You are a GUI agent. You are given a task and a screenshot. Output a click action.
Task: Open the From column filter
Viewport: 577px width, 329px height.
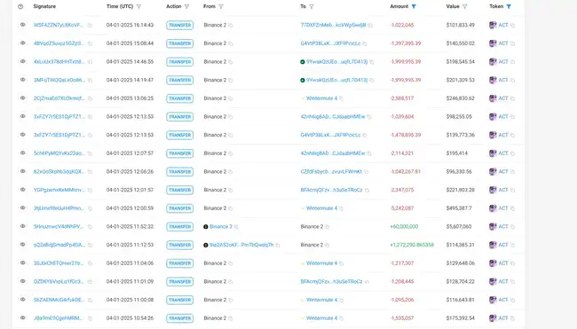[x=221, y=6]
